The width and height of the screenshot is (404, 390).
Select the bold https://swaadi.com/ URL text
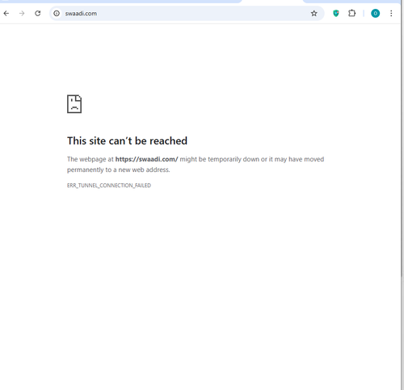147,159
